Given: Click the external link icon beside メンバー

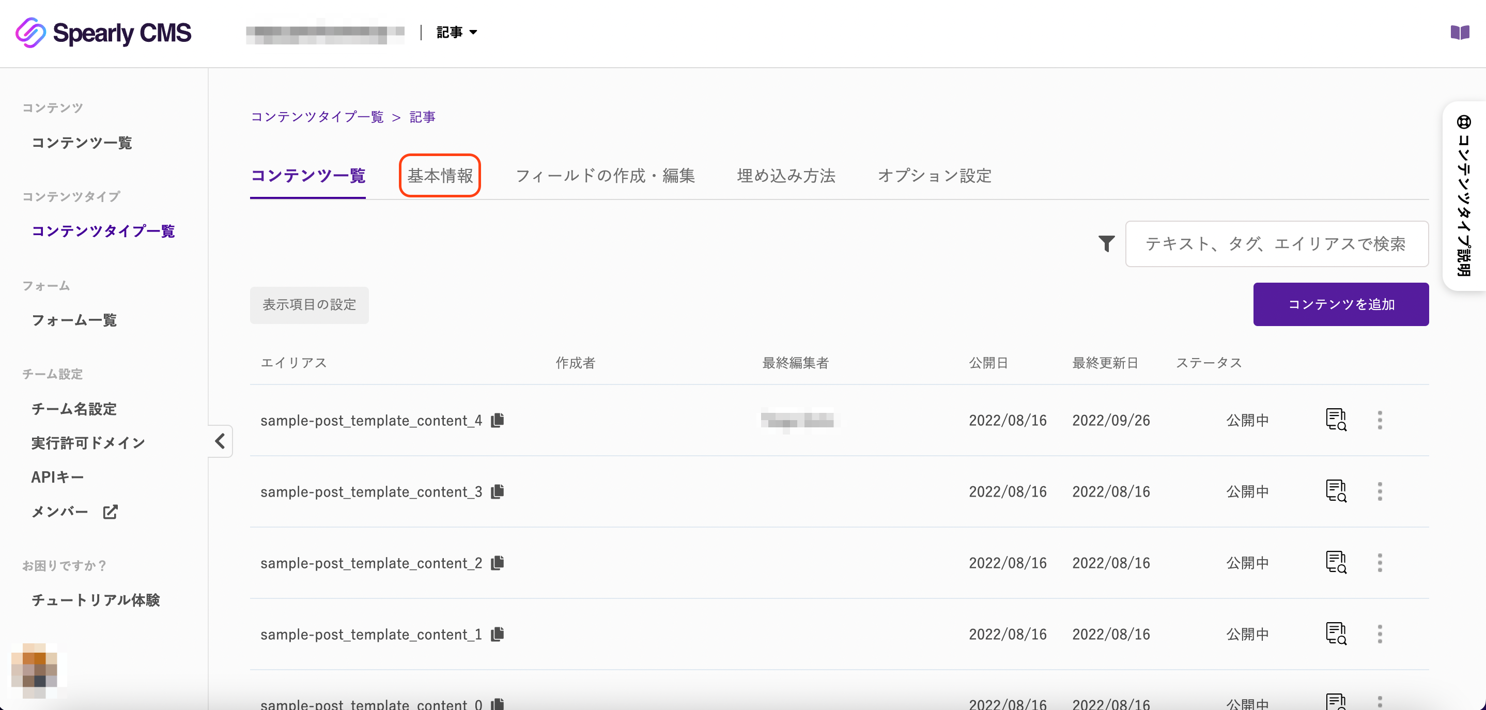Looking at the screenshot, I should (110, 512).
